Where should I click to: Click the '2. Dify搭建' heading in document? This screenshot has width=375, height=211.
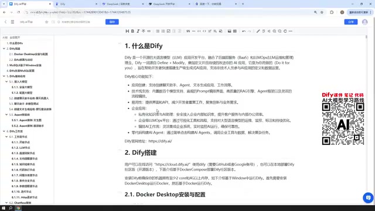141,152
